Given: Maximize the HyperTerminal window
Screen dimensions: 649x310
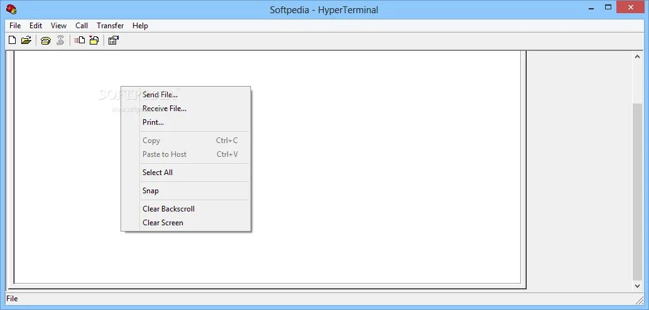Looking at the screenshot, I should (x=608, y=8).
